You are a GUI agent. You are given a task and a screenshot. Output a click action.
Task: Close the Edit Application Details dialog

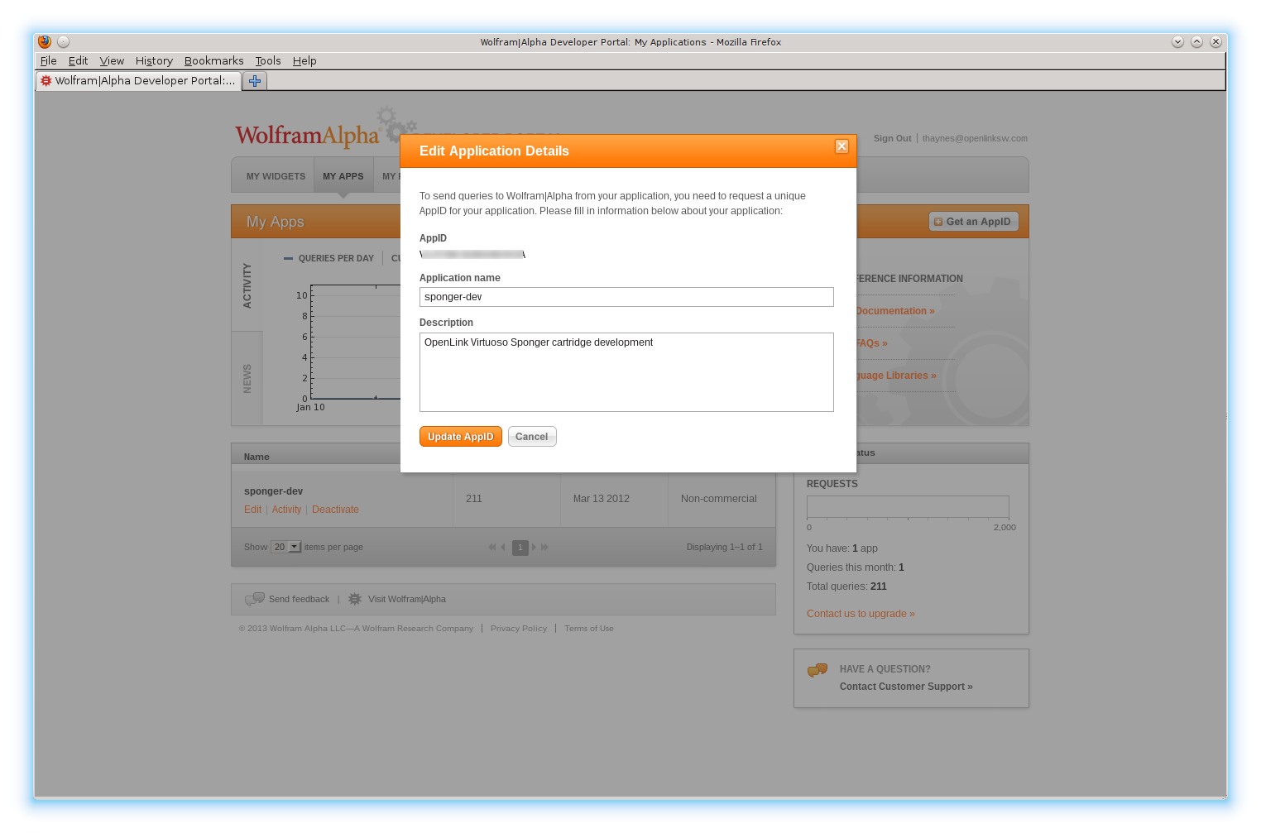841,146
